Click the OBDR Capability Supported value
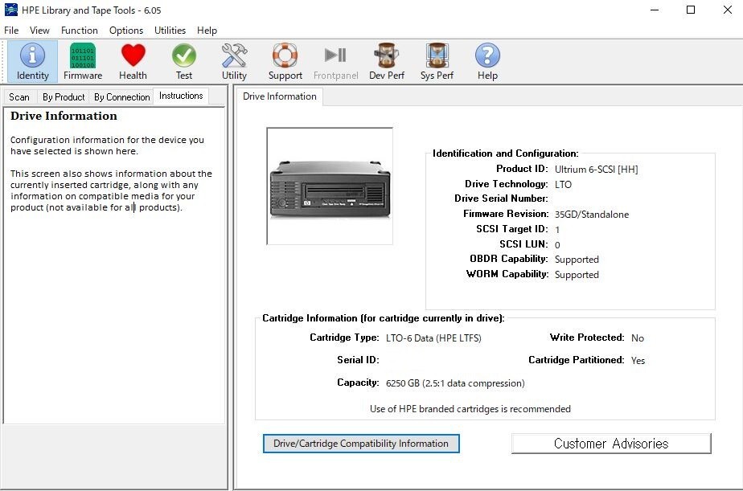The width and height of the screenshot is (743, 491). point(577,260)
